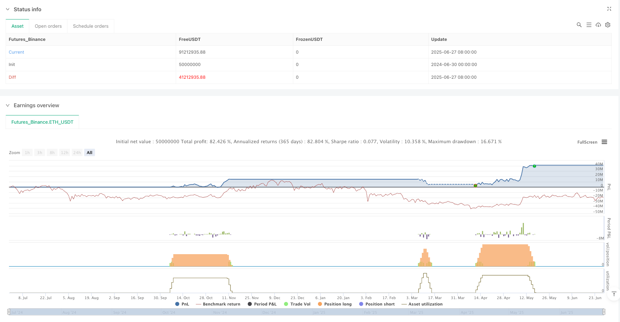The height and width of the screenshot is (322, 620).
Task: Click the cloud download icon
Action: click(598, 25)
